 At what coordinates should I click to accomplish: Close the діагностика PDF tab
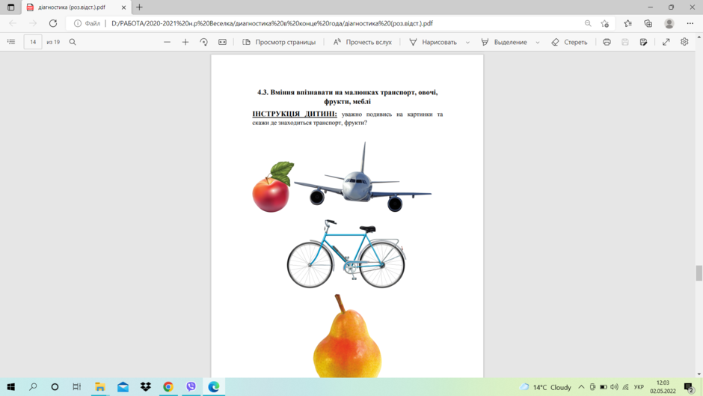pos(123,7)
